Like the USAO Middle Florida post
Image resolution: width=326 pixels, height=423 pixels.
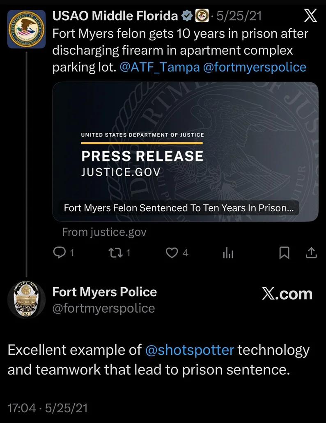pyautogui.click(x=171, y=253)
